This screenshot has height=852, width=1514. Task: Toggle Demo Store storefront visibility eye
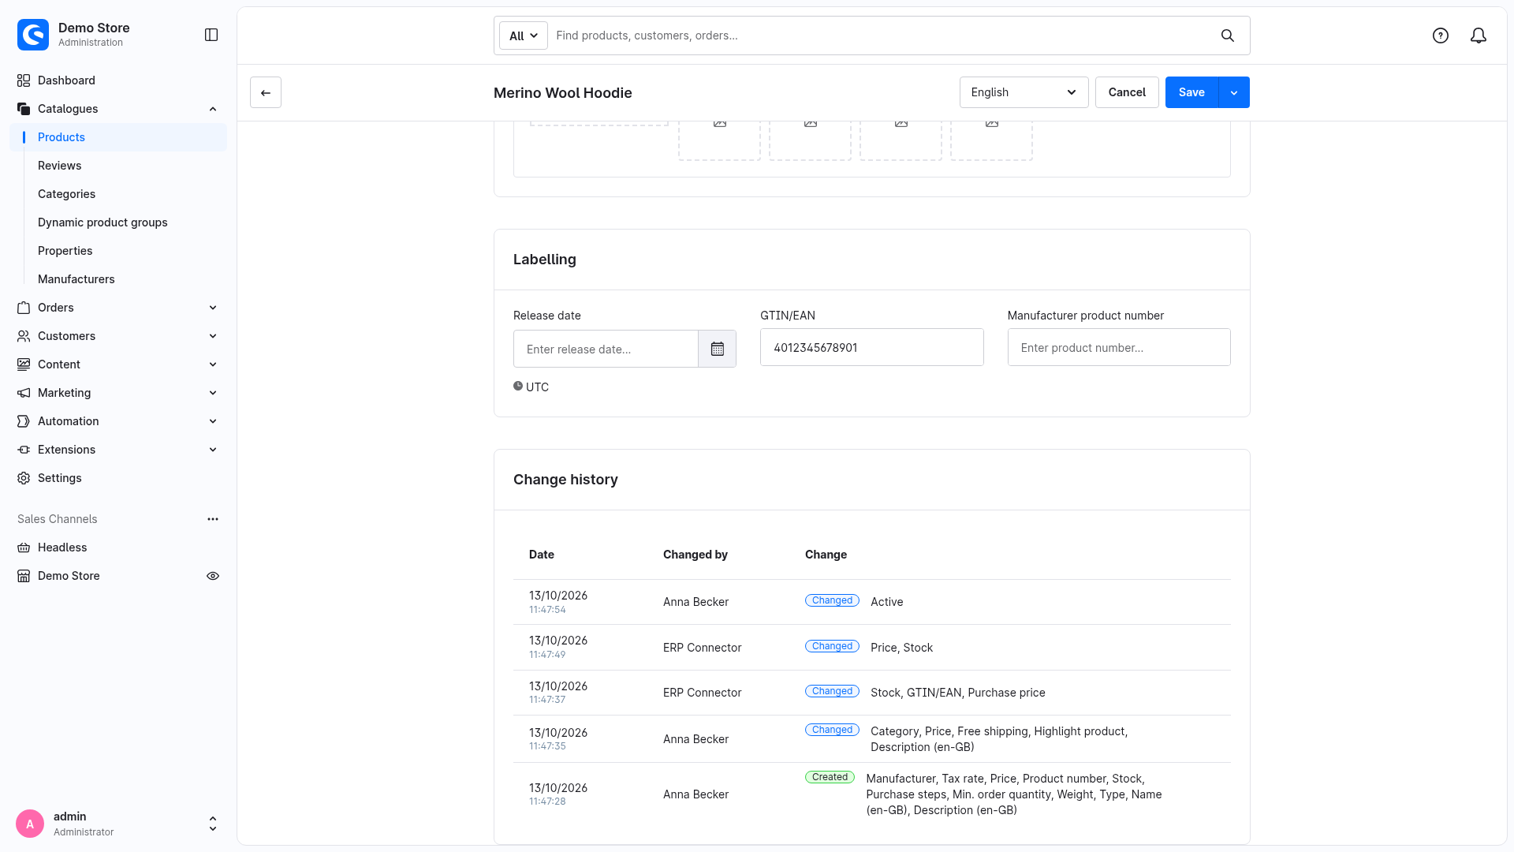point(213,576)
